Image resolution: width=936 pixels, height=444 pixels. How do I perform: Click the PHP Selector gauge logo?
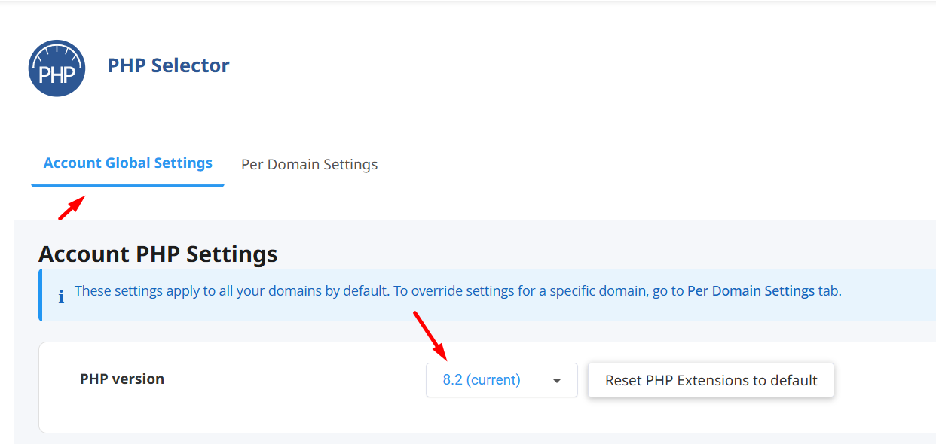click(x=57, y=68)
